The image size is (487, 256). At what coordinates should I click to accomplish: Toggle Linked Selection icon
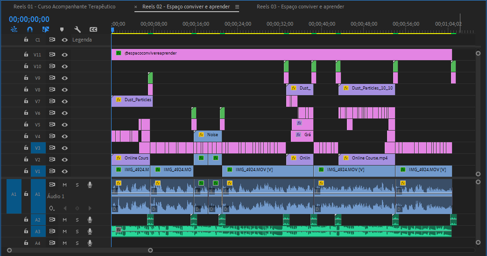point(46,29)
